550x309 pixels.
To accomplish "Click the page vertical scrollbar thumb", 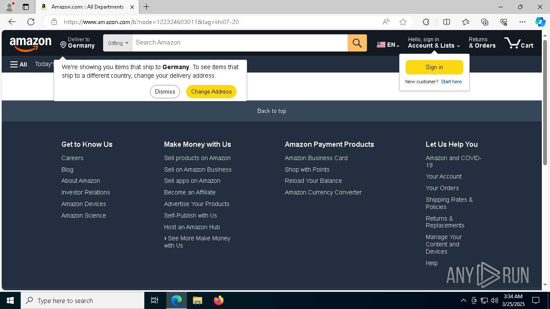I will click(x=545, y=102).
